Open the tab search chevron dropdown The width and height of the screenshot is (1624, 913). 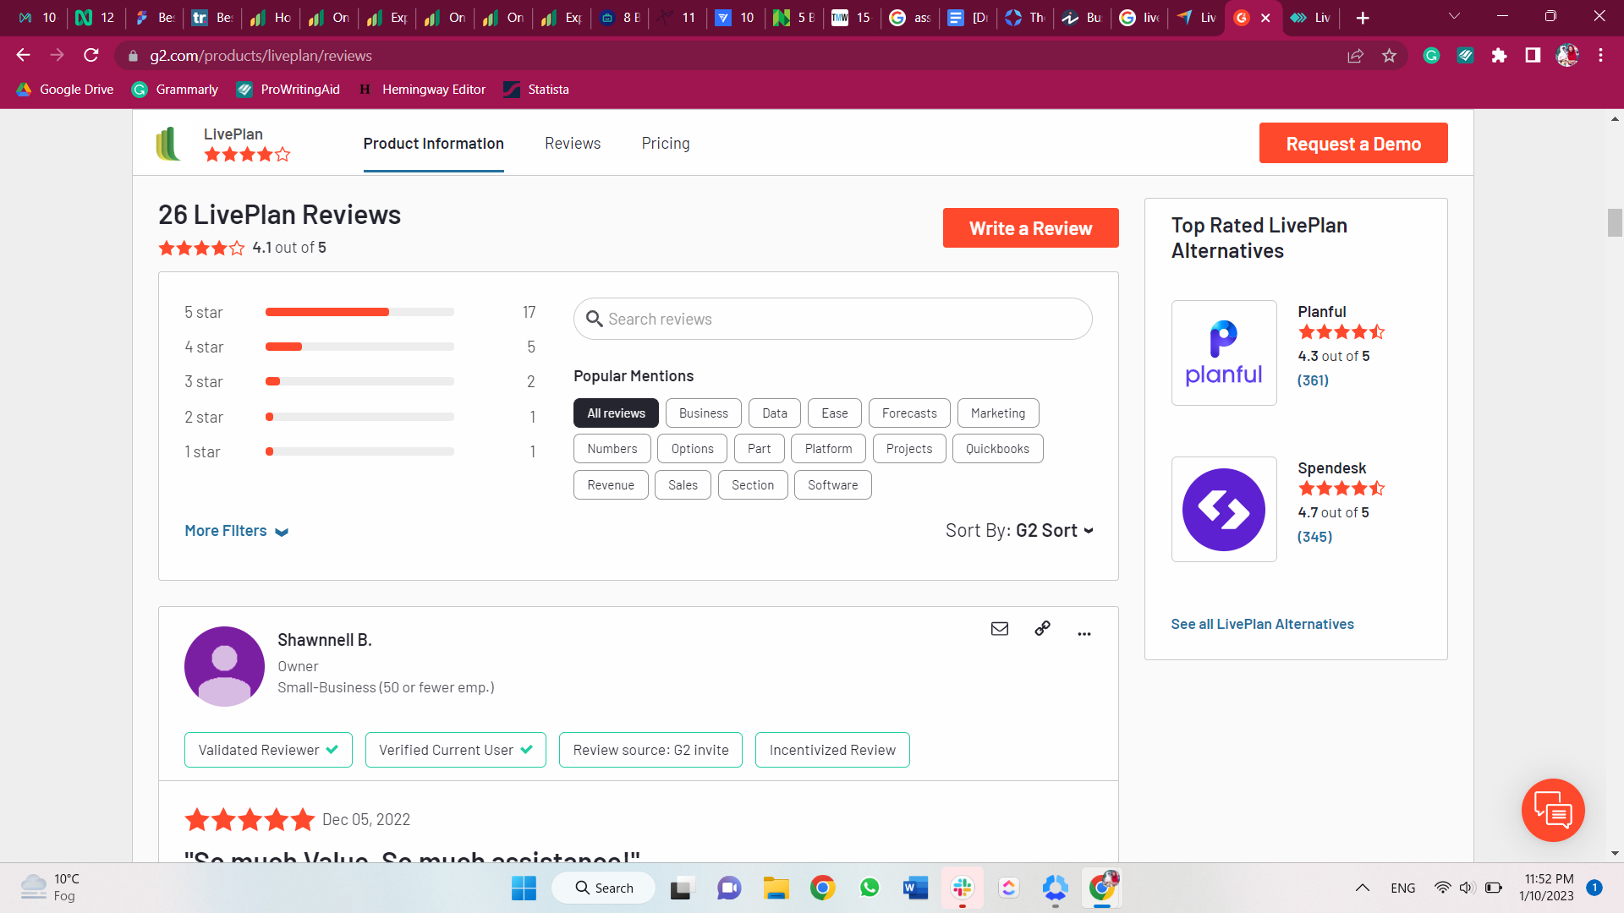click(x=1454, y=17)
